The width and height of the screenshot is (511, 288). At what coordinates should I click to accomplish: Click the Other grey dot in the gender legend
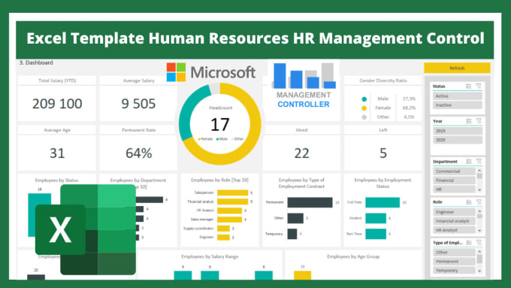pos(364,117)
